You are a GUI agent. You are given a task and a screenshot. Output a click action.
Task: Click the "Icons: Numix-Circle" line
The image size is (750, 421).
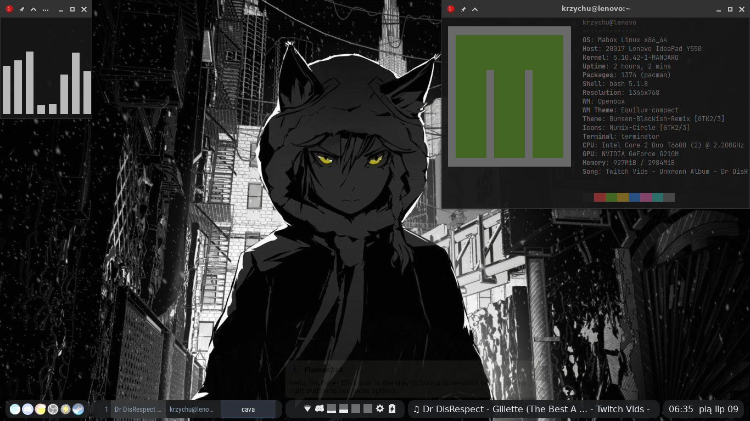[636, 128]
